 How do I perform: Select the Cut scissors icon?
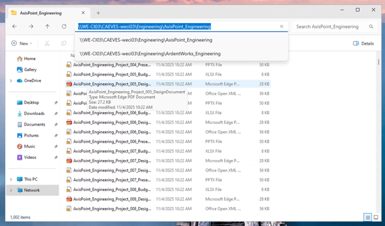click(x=47, y=44)
